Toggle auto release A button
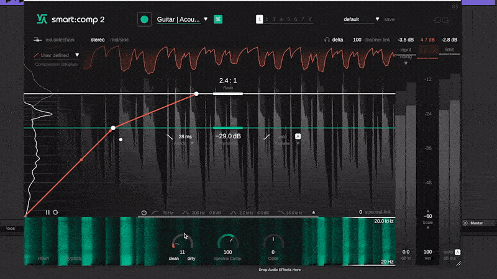 [x=298, y=136]
